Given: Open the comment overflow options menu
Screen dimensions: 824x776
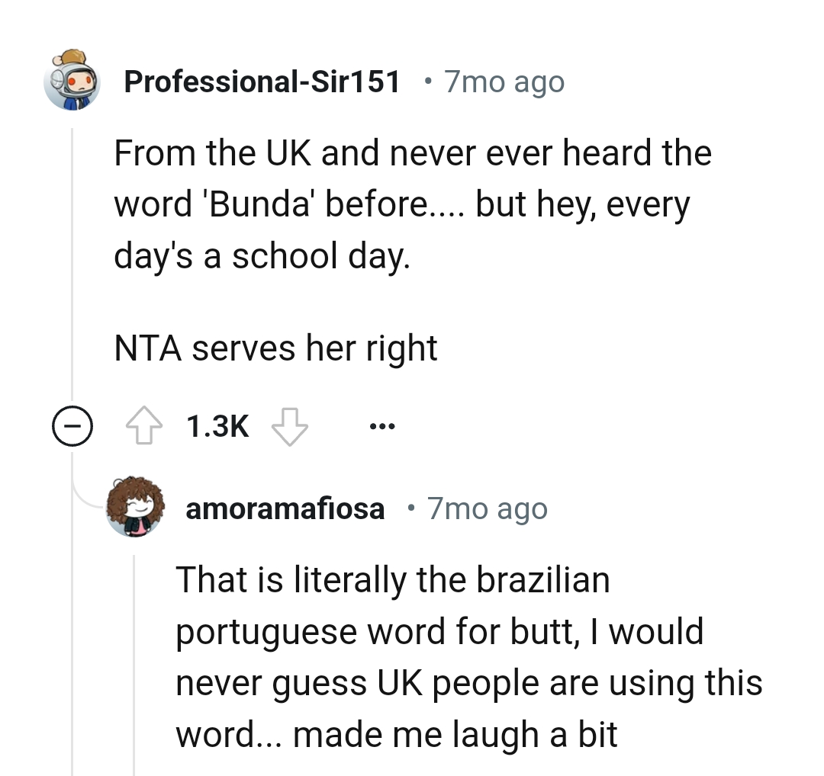Looking at the screenshot, I should point(381,427).
